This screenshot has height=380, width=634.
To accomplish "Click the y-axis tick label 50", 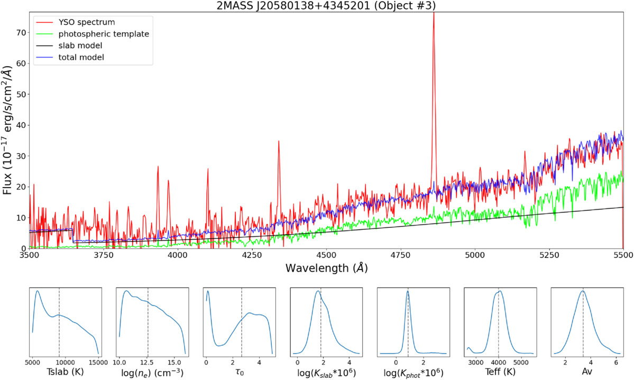I will coord(21,94).
